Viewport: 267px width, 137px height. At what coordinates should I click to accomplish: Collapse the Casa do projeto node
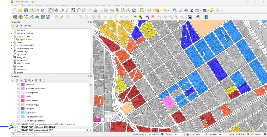point(12,36)
